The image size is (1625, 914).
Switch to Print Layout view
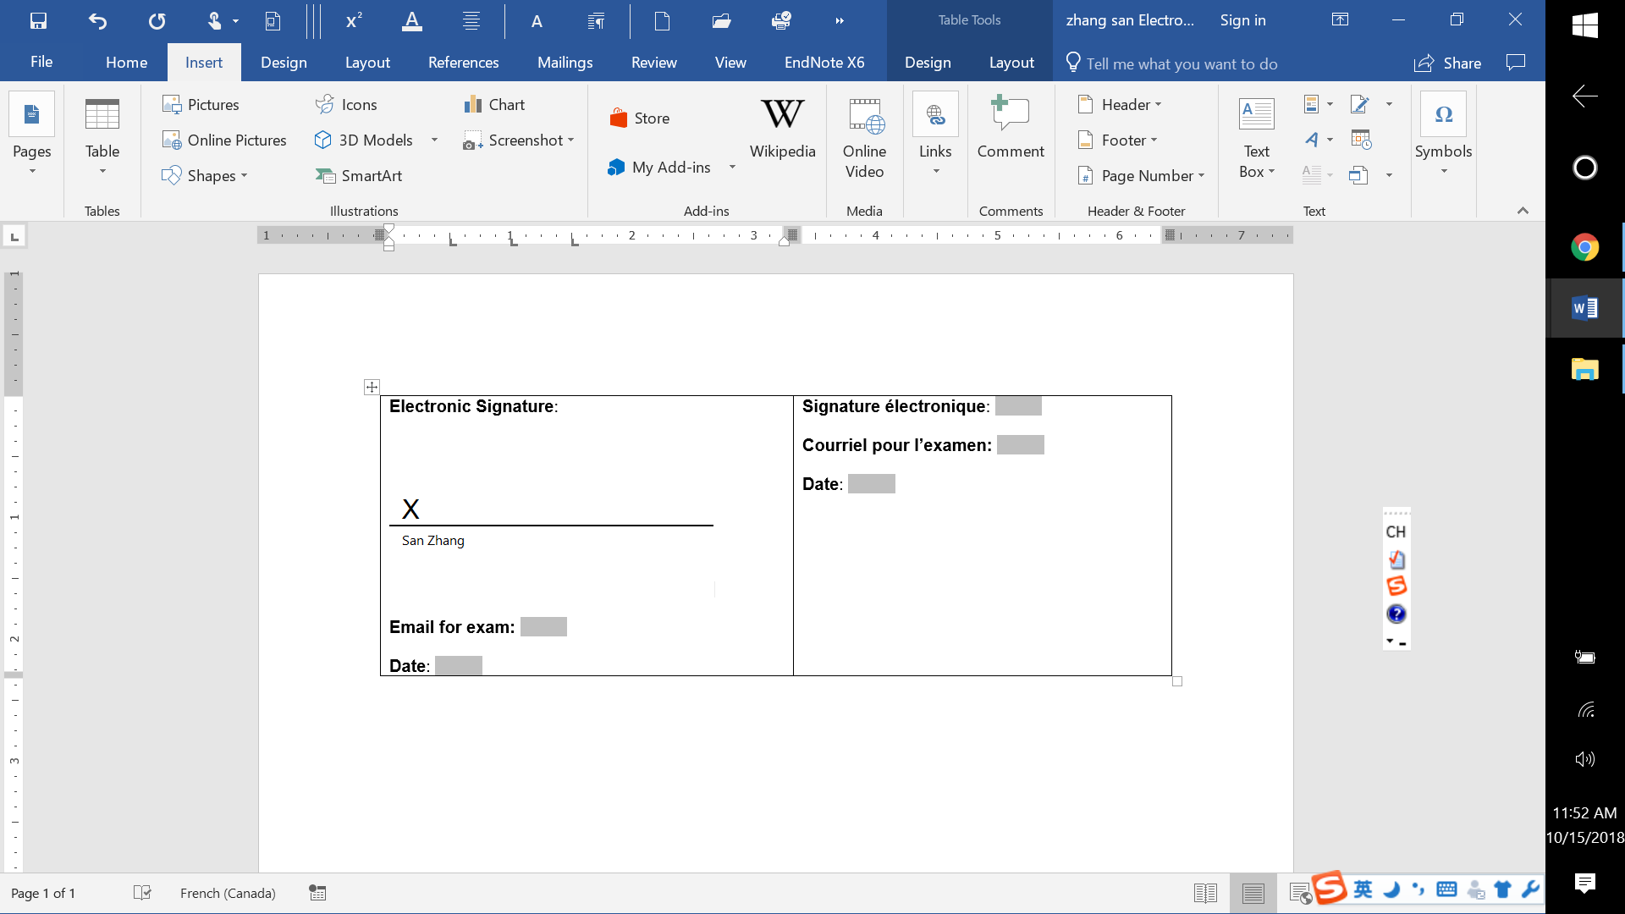(1253, 893)
